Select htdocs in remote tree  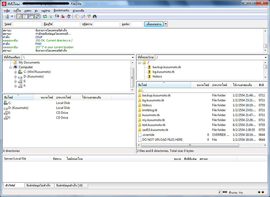pos(157,76)
